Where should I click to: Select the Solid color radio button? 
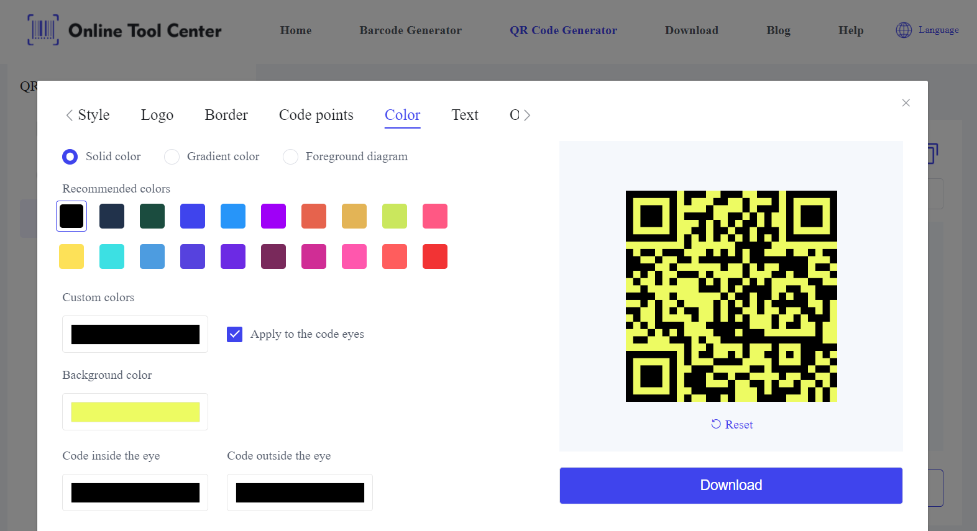pyautogui.click(x=70, y=157)
